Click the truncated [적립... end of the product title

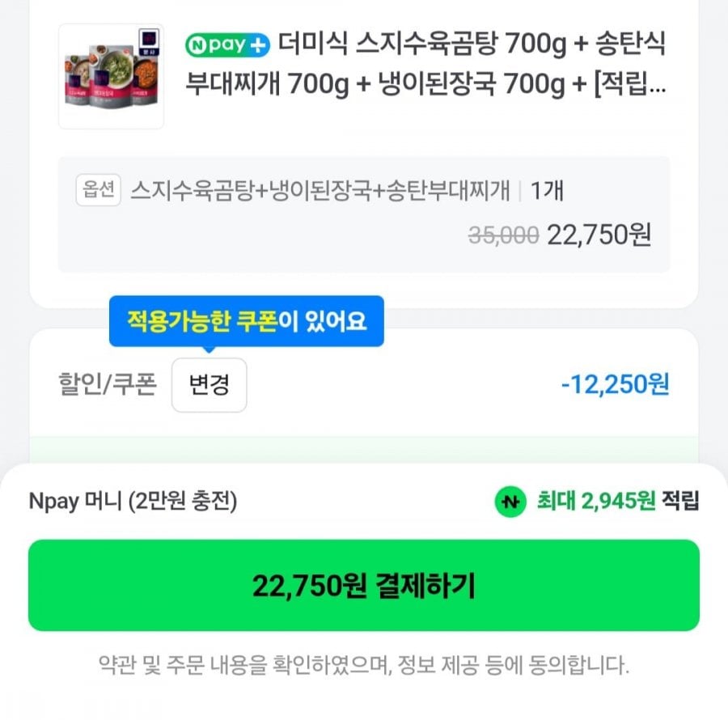point(630,84)
